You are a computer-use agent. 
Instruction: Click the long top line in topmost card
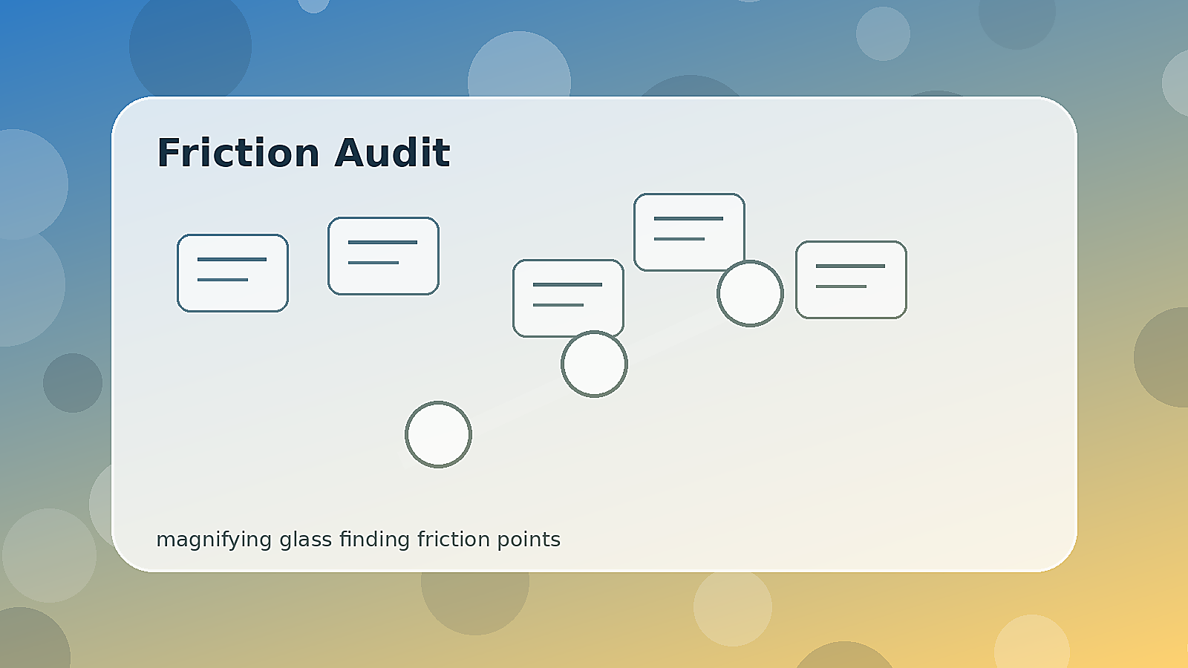[688, 218]
